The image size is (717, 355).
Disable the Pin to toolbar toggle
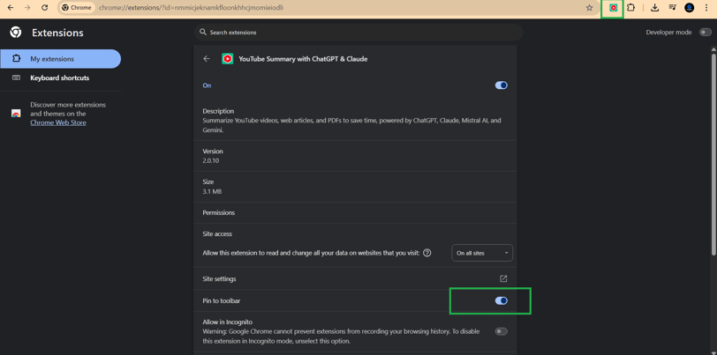(502, 300)
